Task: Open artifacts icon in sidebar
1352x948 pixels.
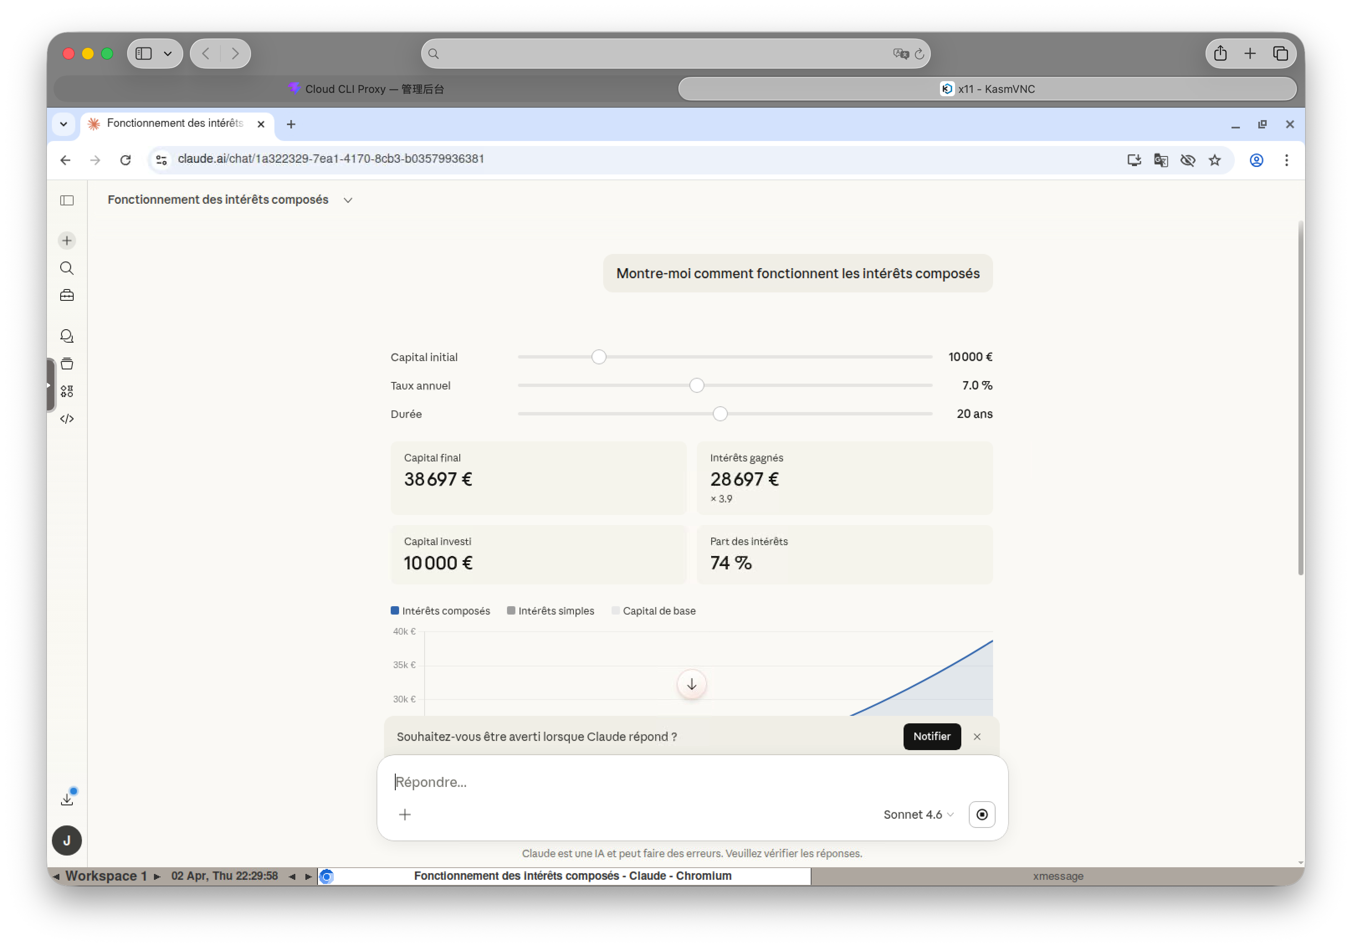Action: (x=67, y=392)
